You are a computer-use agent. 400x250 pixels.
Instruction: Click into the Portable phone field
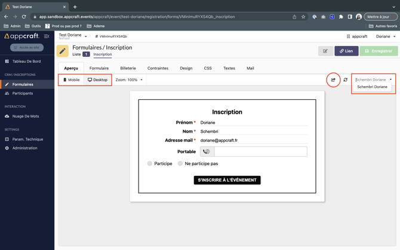pyautogui.click(x=260, y=152)
